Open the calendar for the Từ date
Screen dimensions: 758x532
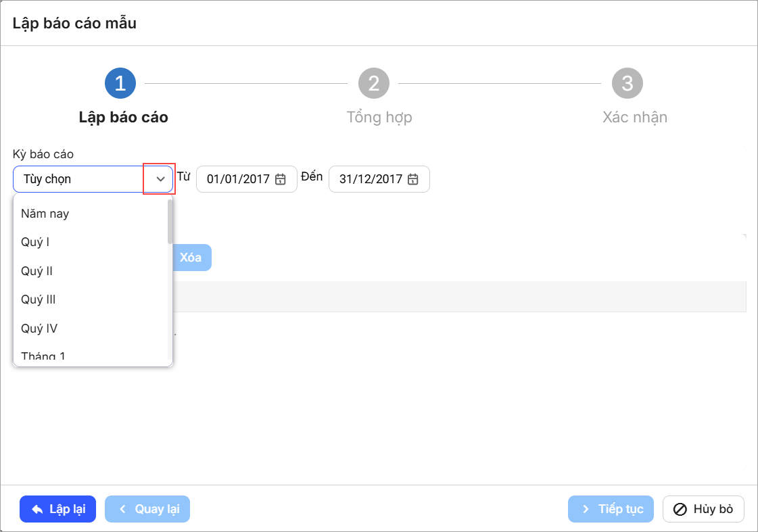tap(281, 179)
